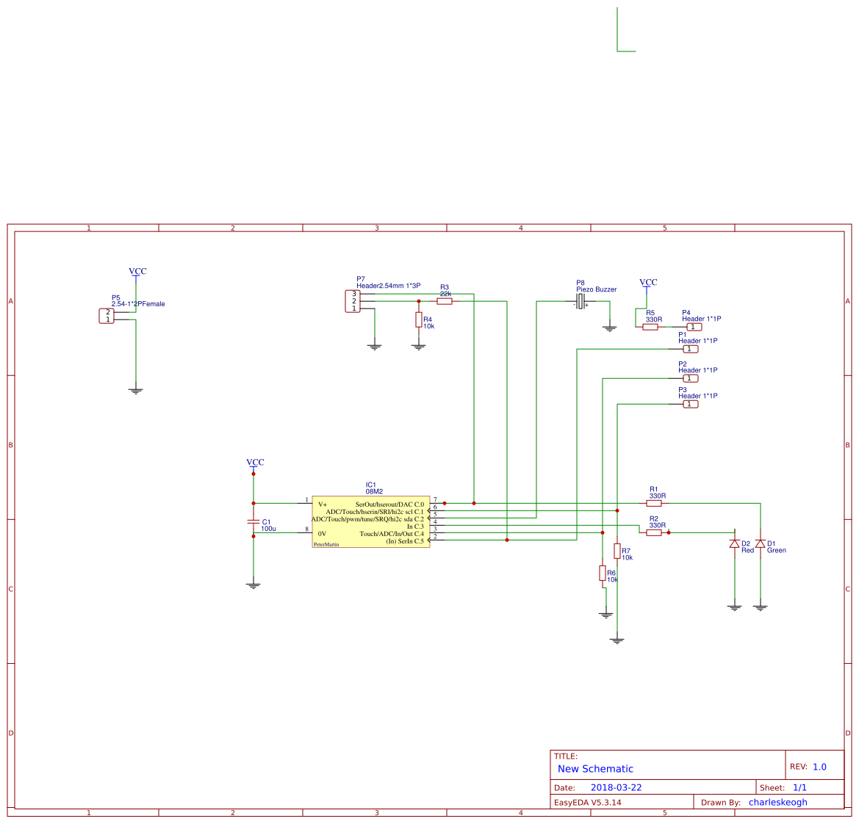Select the P1 single-pin header
Image resolution: width=859 pixels, height=824 pixels.
[x=691, y=349]
